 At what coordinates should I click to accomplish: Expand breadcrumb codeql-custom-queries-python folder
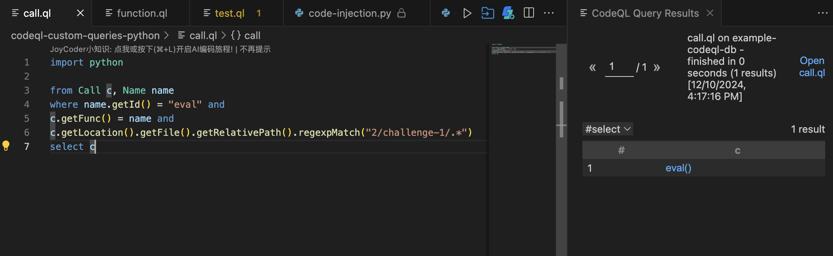tap(85, 36)
